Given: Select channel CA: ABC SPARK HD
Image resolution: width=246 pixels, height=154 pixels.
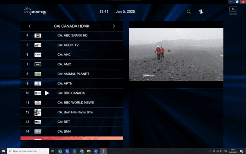Looking at the screenshot, I should tap(72, 35).
